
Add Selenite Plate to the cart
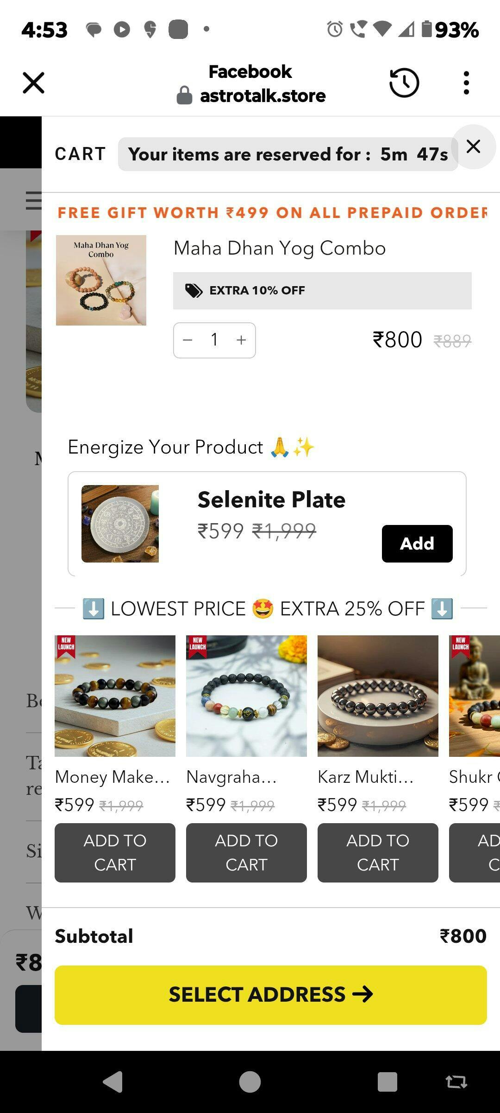click(x=417, y=544)
